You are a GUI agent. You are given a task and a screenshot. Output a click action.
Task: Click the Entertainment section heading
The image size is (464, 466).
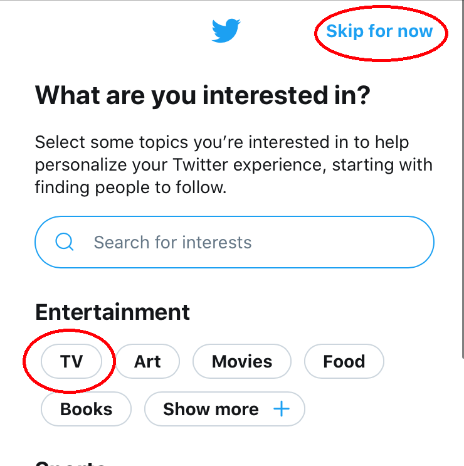tap(112, 312)
